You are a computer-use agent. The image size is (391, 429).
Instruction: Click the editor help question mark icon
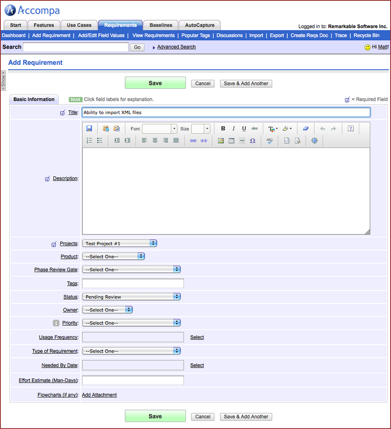(350, 129)
